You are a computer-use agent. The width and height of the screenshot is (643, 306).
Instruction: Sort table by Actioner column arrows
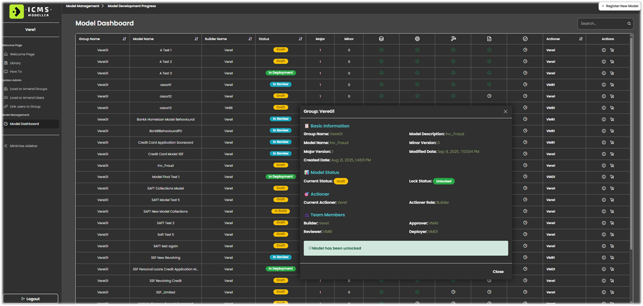581,39
